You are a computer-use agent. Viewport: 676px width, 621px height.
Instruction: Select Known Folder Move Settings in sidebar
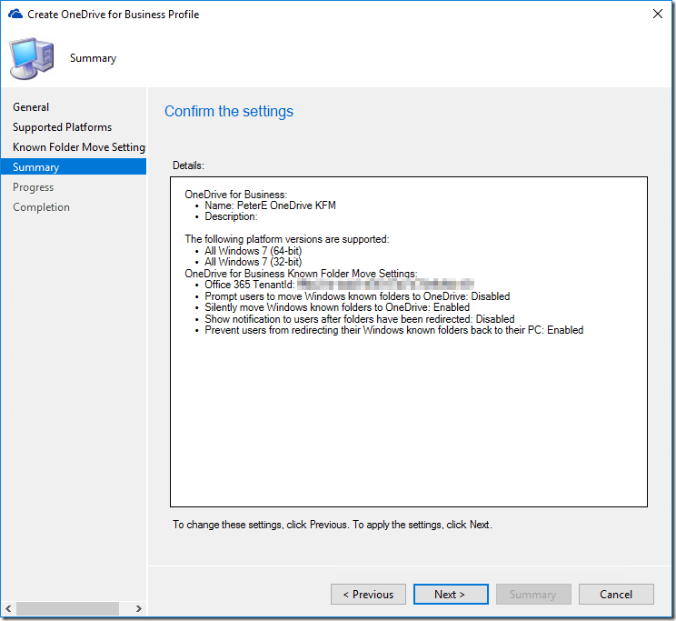click(78, 147)
